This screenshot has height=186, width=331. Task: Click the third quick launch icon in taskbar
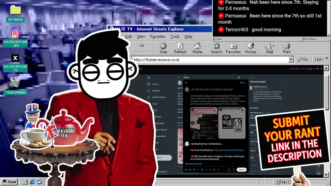pyautogui.click(x=40, y=182)
